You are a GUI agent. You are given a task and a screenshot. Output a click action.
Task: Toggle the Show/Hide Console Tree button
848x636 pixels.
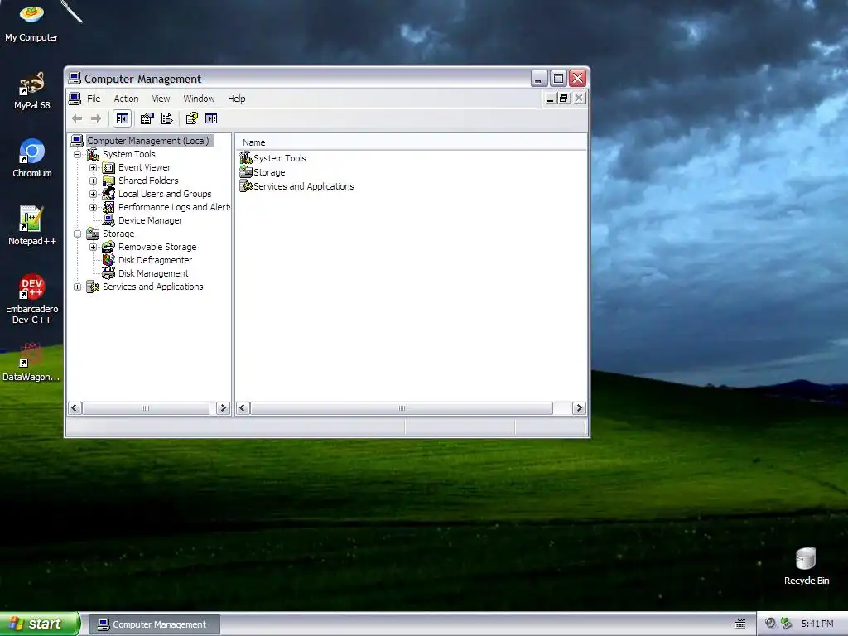pyautogui.click(x=123, y=118)
